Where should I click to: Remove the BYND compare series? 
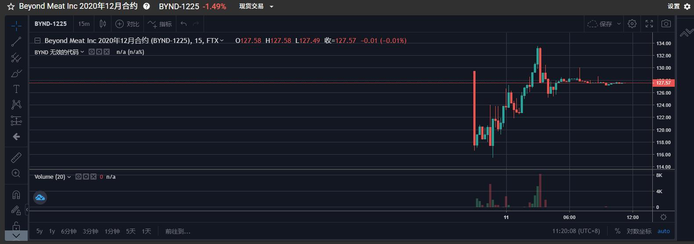coord(107,52)
